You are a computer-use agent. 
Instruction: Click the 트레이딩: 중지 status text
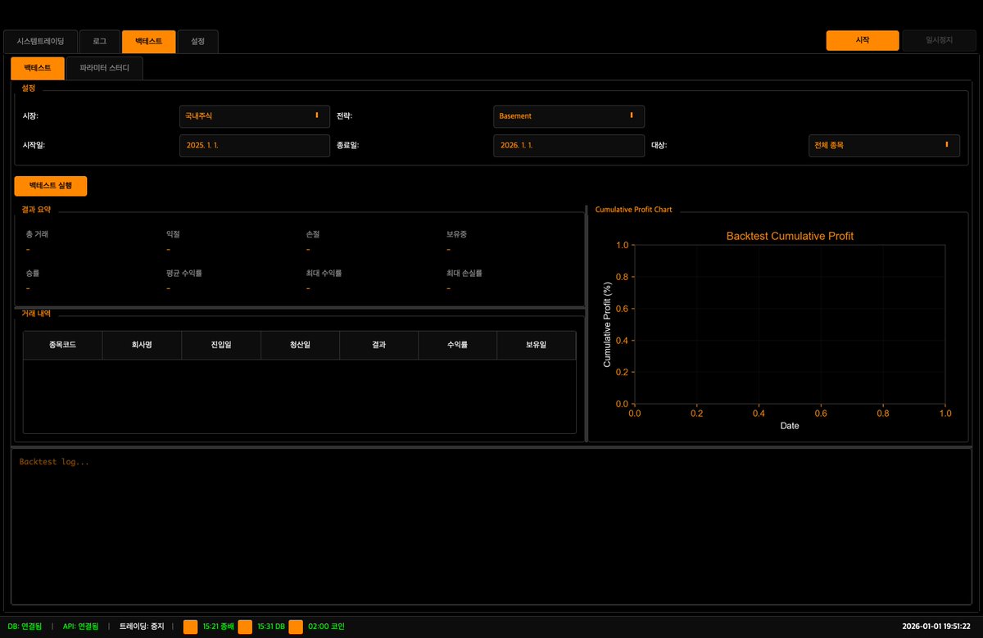142,627
